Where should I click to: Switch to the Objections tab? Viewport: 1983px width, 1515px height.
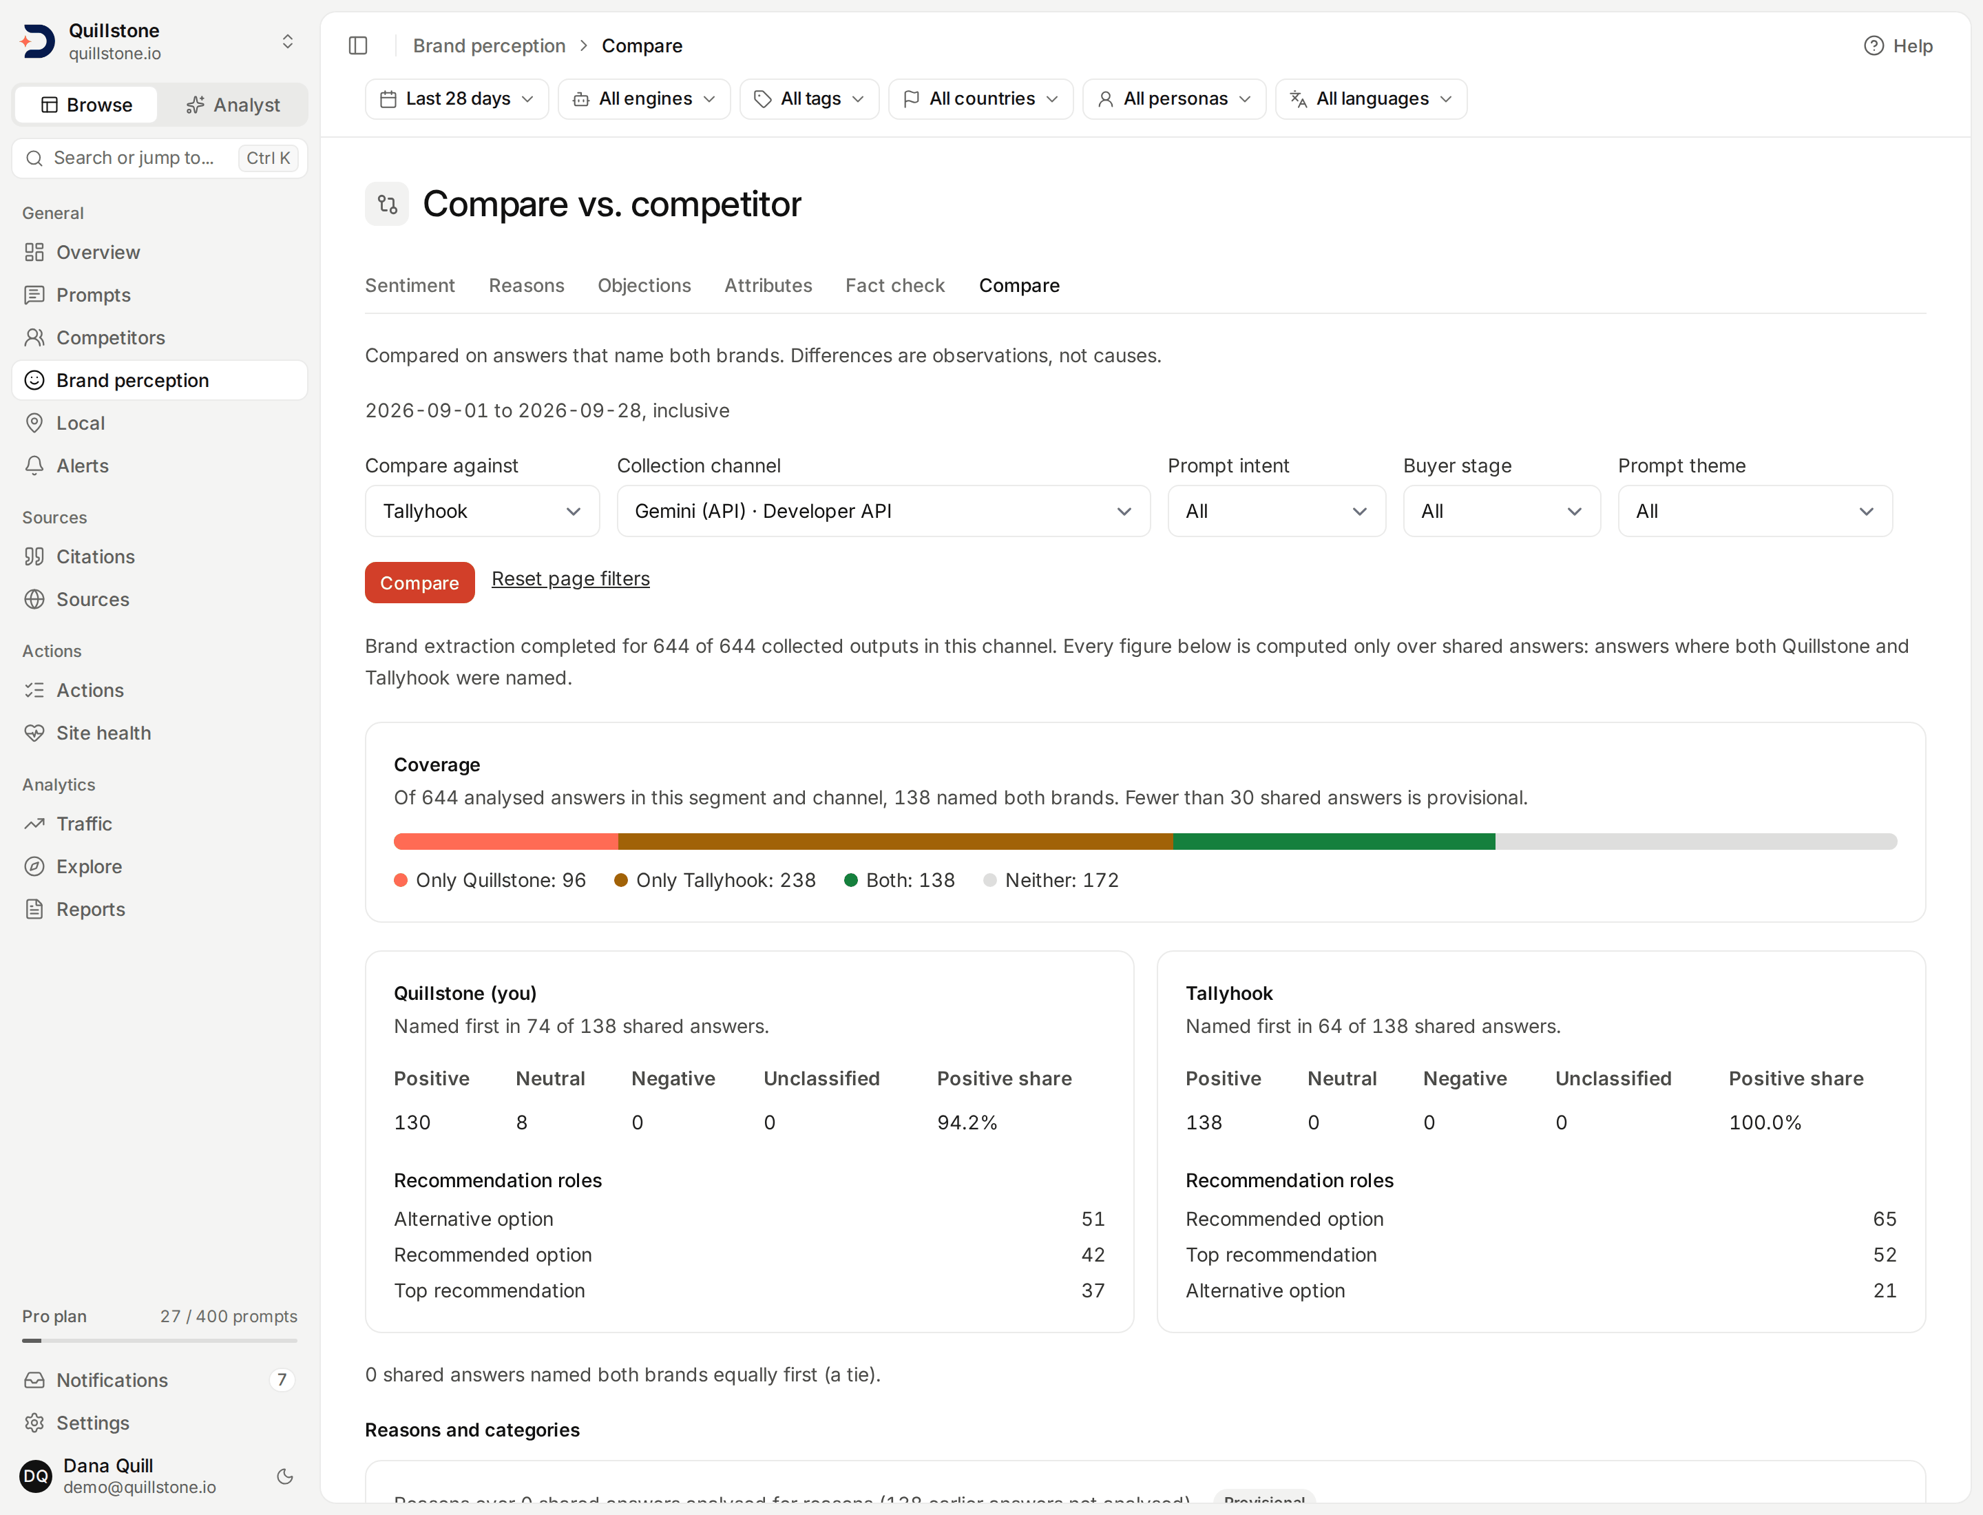(644, 285)
